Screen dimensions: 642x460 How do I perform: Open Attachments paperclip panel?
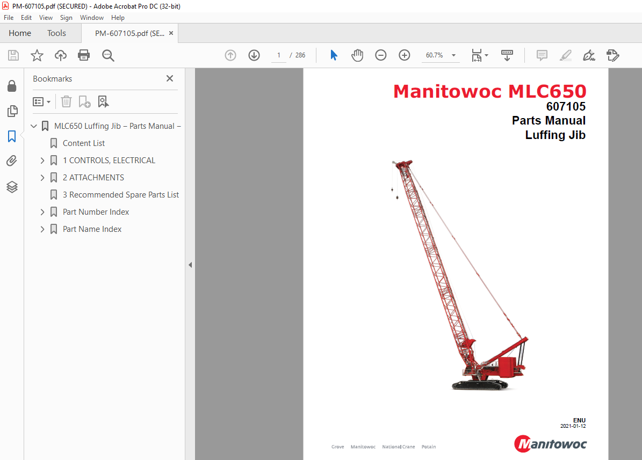point(12,161)
